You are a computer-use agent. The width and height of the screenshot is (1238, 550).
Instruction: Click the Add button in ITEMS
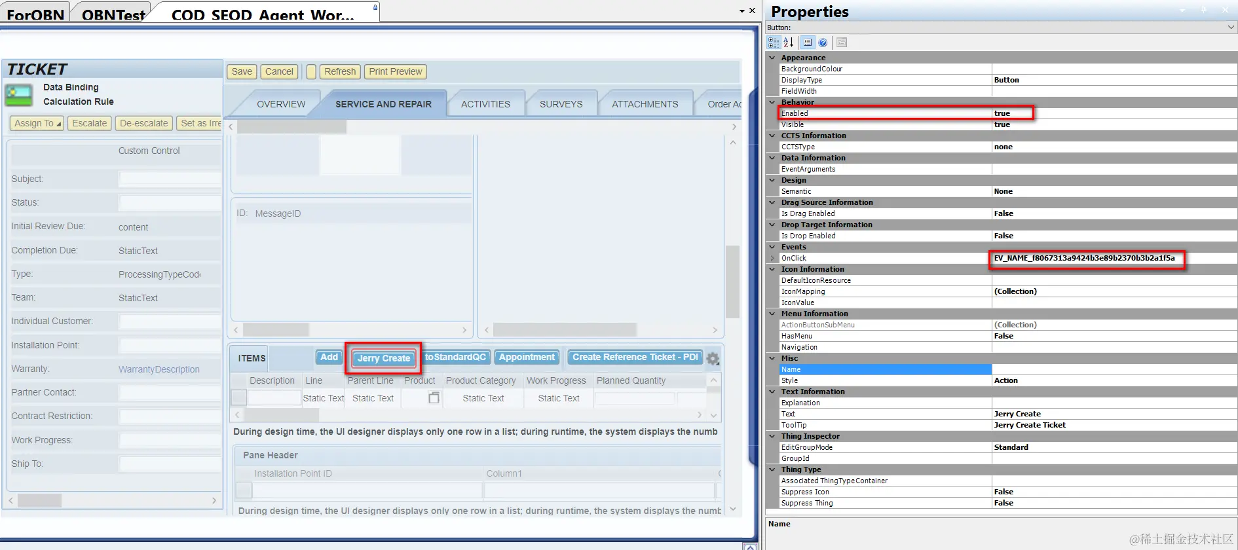click(329, 357)
